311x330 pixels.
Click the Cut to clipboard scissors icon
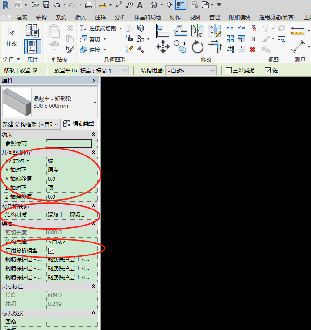click(70, 28)
